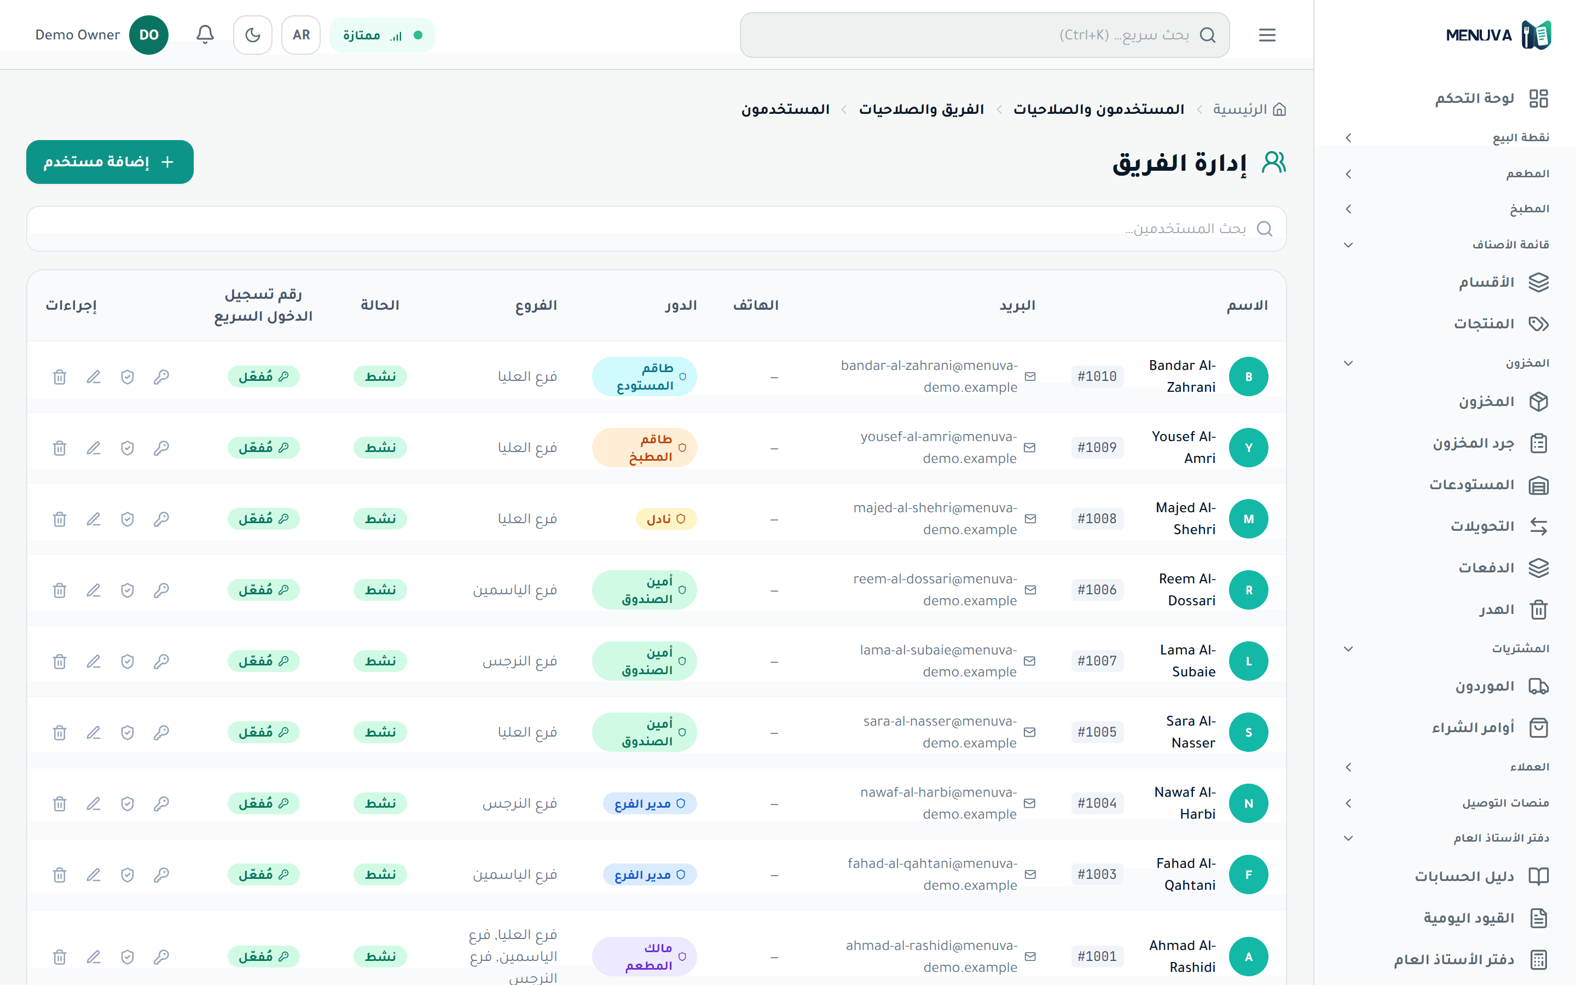The width and height of the screenshot is (1576, 985).
Task: Click key icon for Fahad Al-Qahtani
Action: point(161,874)
